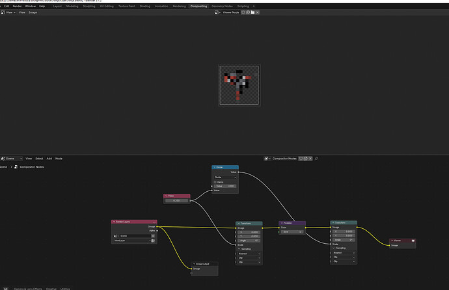The width and height of the screenshot is (449, 290).
Task: Click scene icon in Render Layers node
Action: coord(116,236)
